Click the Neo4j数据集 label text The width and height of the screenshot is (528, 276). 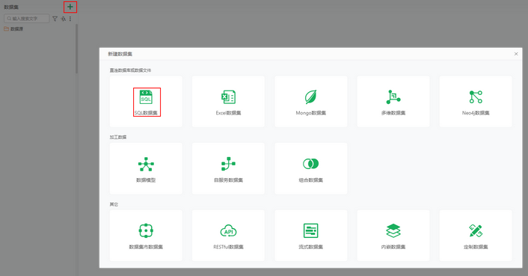coord(476,113)
